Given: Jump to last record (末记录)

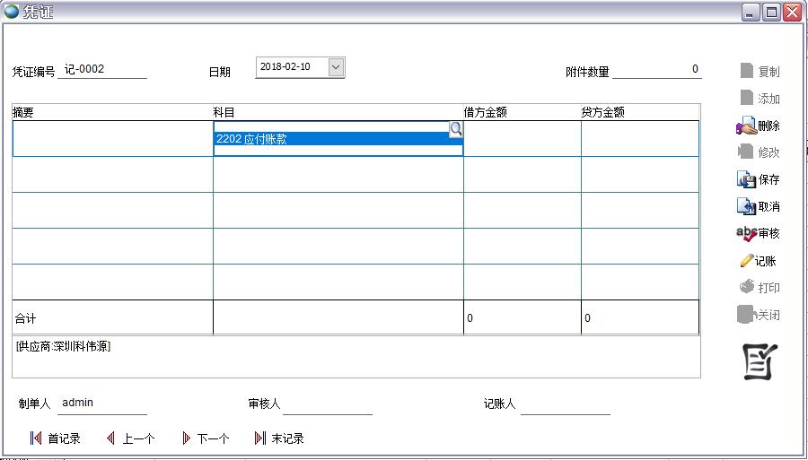Looking at the screenshot, I should pos(279,438).
